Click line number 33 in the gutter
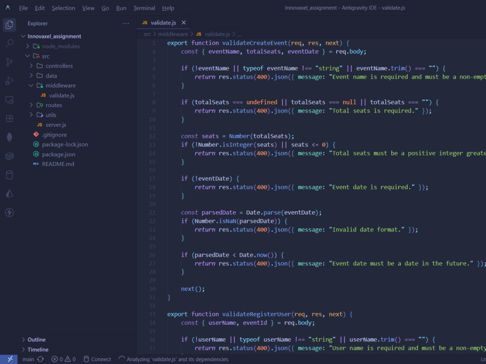The width and height of the screenshot is (486, 364). point(152,314)
